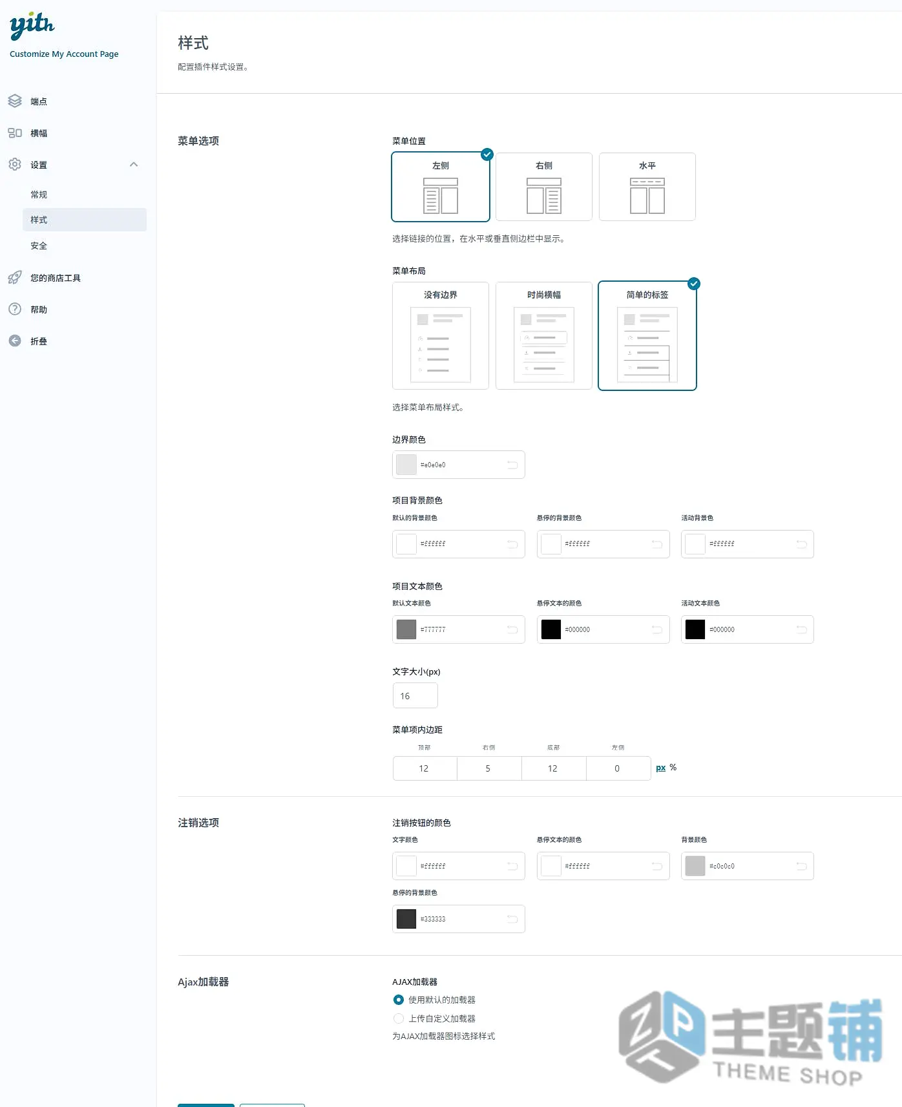The image size is (902, 1107).
Task: Select the 右侧 menu position option
Action: [544, 187]
